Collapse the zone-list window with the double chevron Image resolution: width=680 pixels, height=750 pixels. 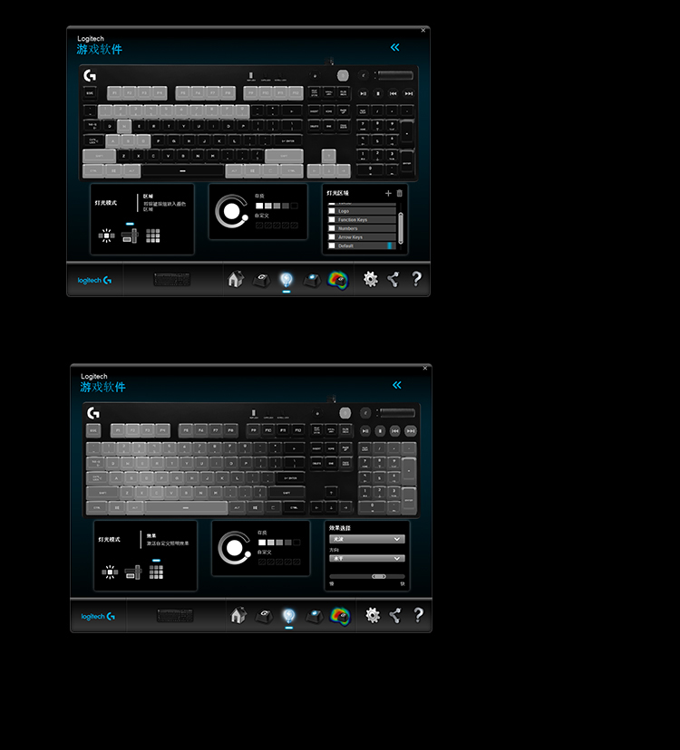(x=395, y=47)
